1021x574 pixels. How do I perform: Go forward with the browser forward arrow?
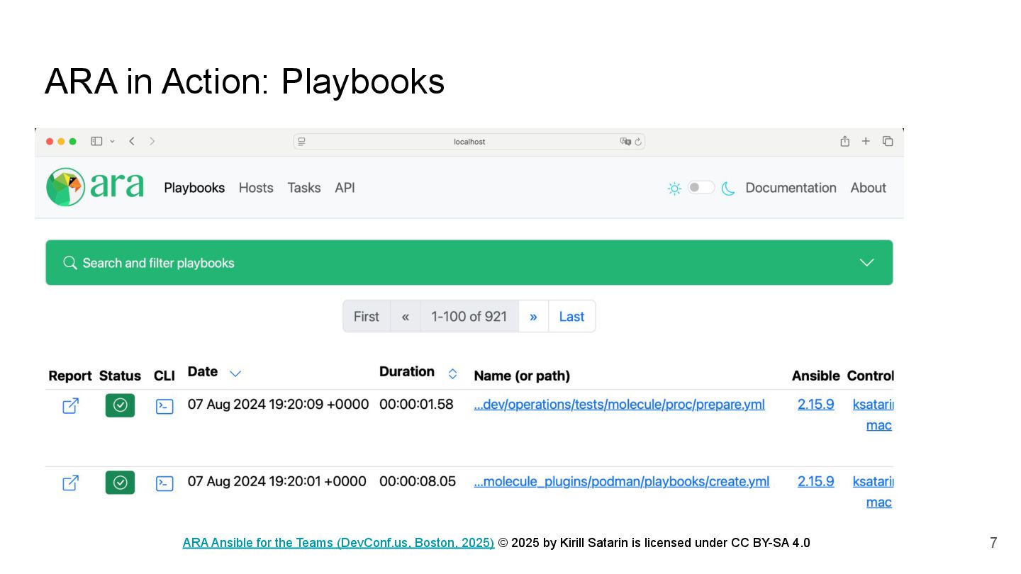(152, 142)
